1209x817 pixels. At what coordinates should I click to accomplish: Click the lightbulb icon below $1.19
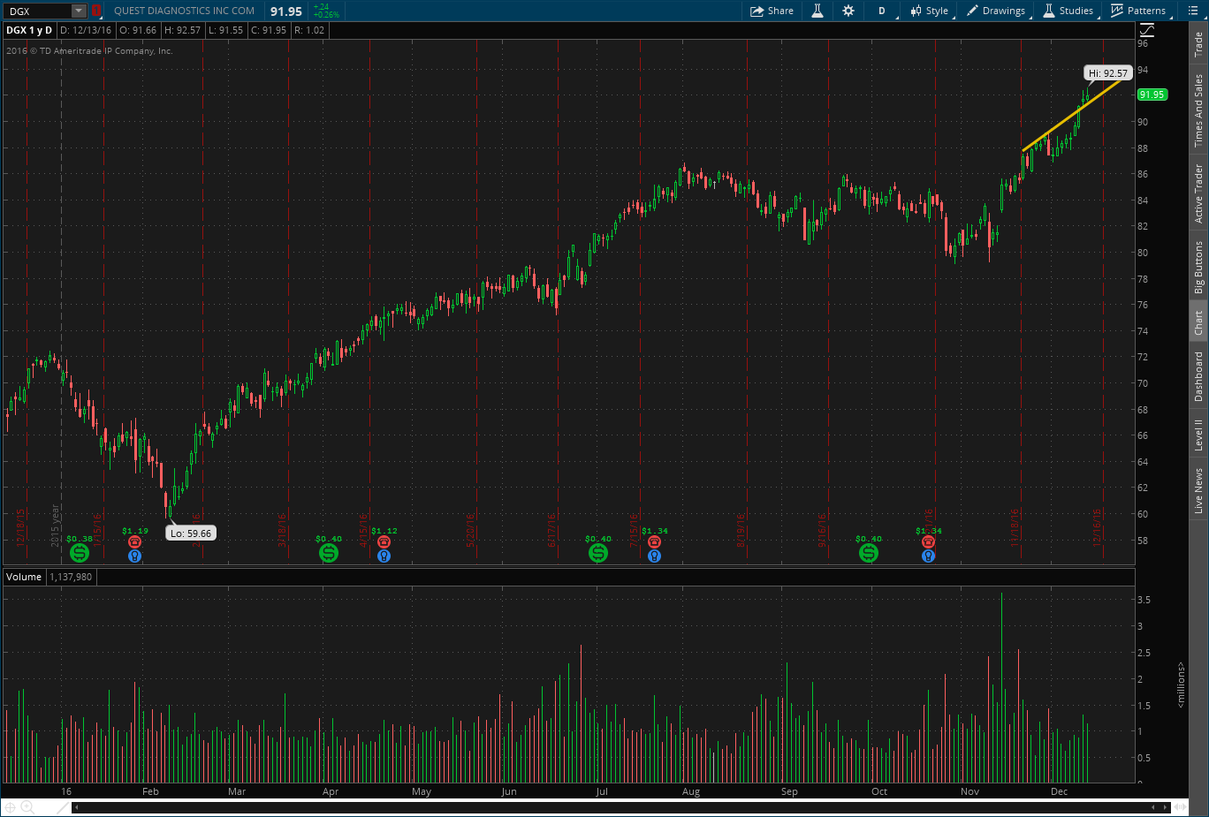pos(134,556)
